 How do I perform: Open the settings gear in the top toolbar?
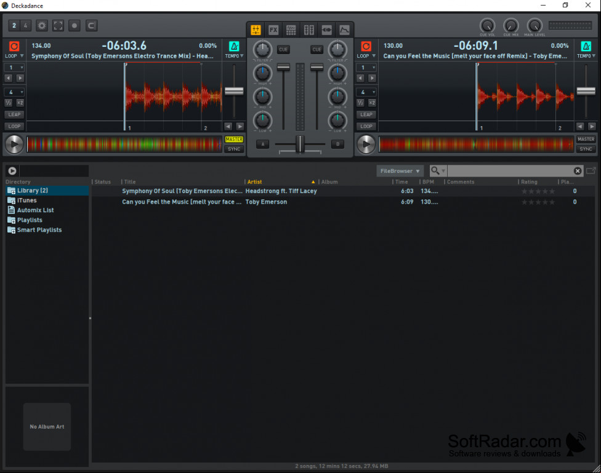(x=42, y=26)
